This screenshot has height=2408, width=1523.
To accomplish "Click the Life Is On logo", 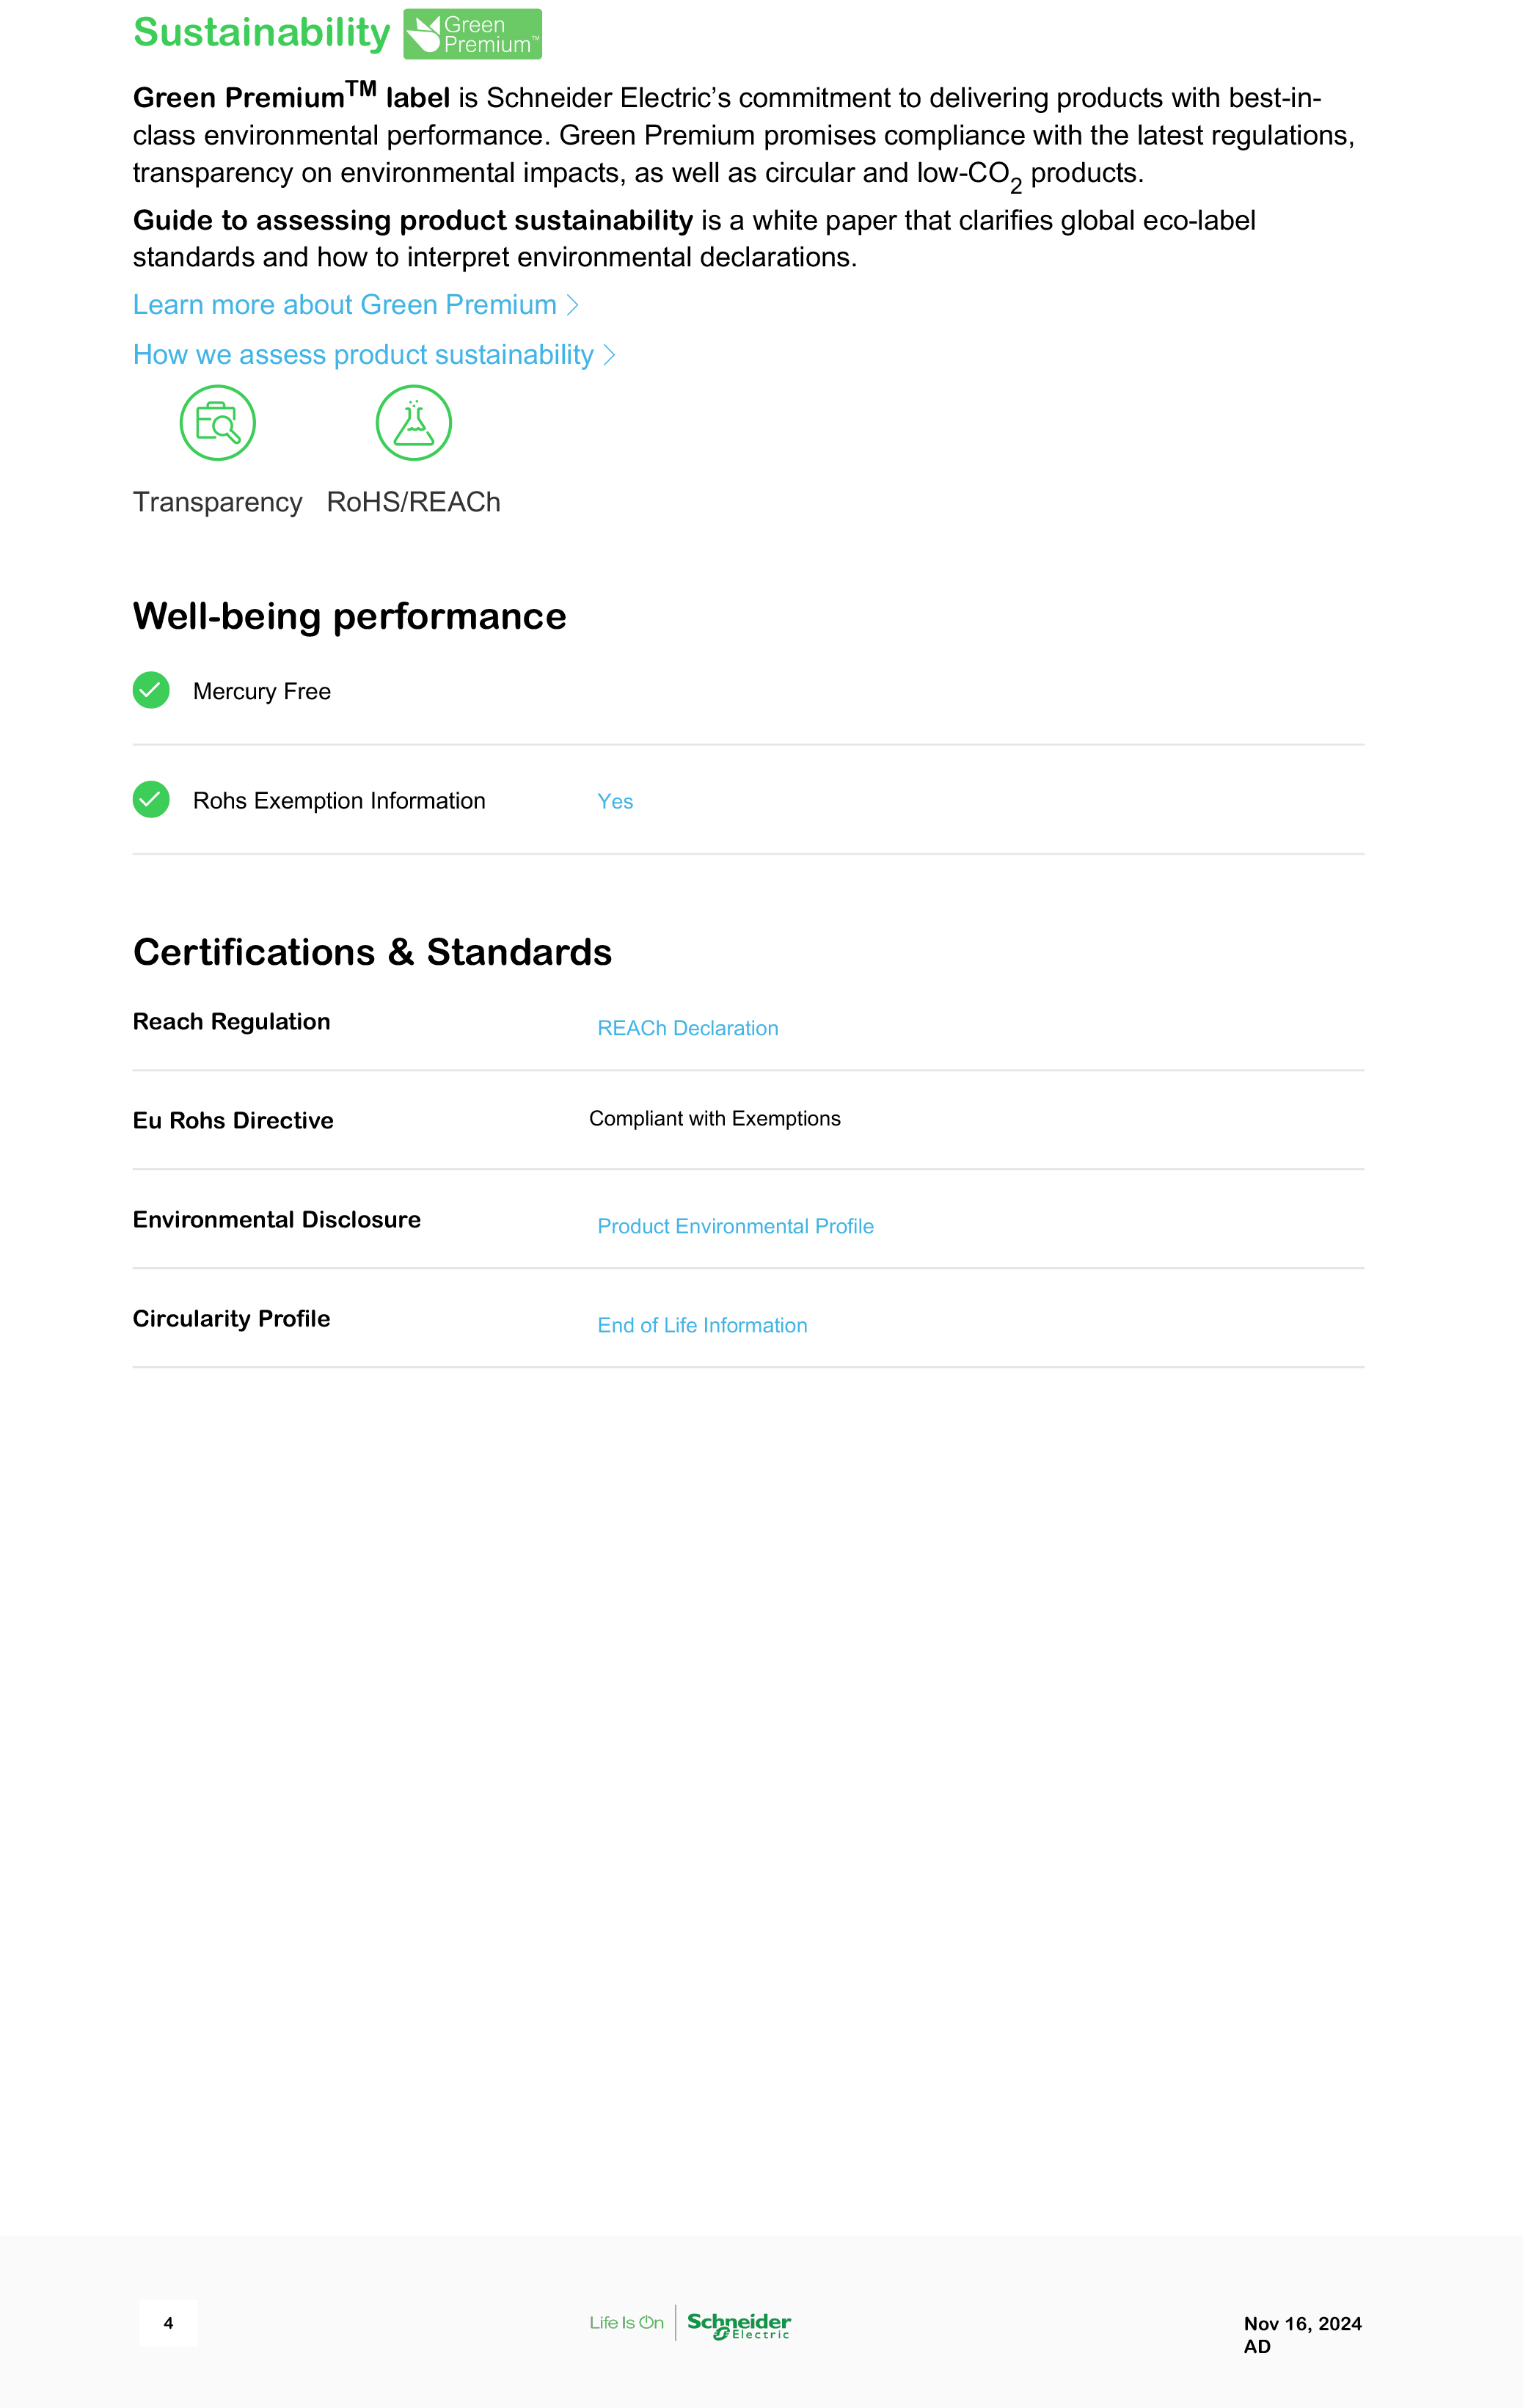I will click(x=626, y=2323).
